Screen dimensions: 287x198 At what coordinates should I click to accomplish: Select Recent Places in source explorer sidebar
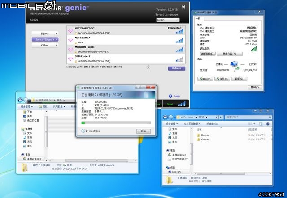point(31,120)
